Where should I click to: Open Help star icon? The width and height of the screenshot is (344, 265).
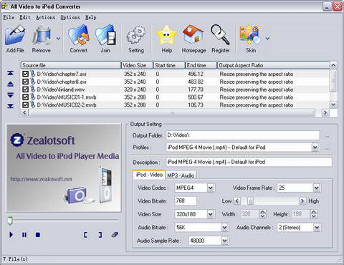tap(166, 35)
